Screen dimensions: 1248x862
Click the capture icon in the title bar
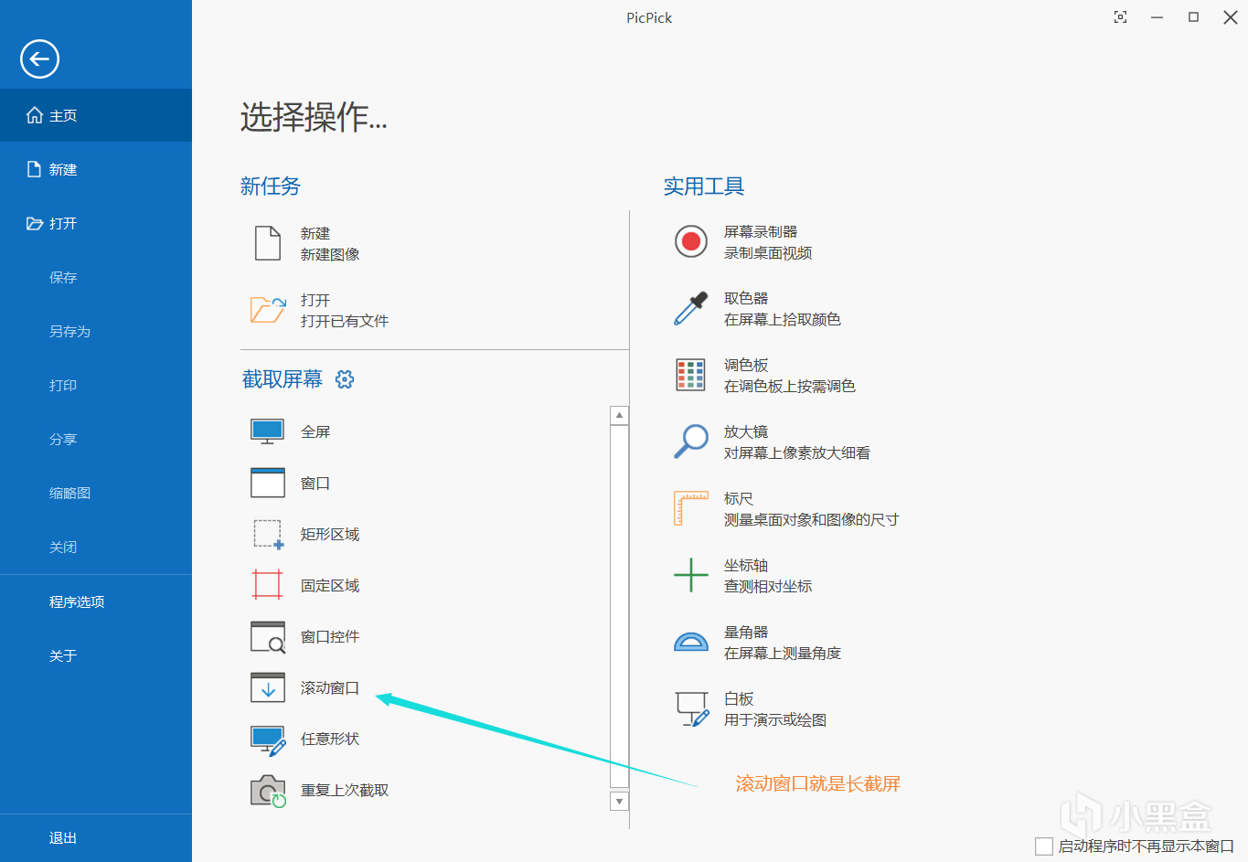(1120, 17)
